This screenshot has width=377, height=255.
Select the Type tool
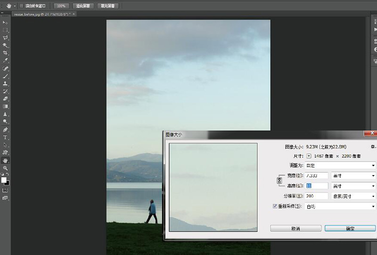[5, 137]
